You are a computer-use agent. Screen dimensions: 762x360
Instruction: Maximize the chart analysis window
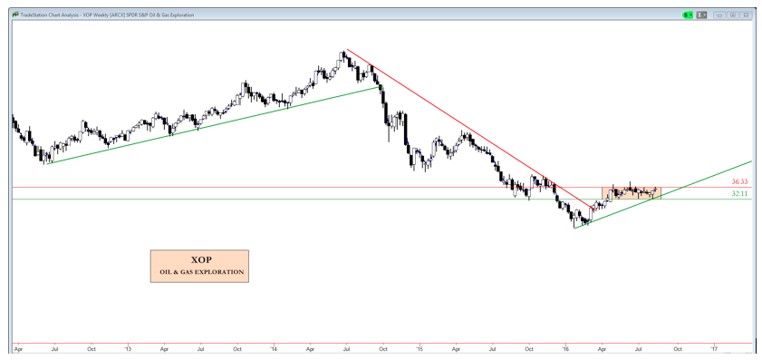tap(733, 15)
